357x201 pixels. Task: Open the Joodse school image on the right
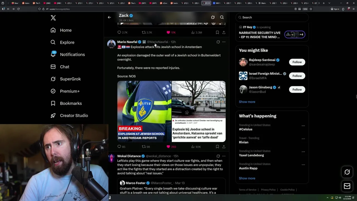[x=199, y=111]
